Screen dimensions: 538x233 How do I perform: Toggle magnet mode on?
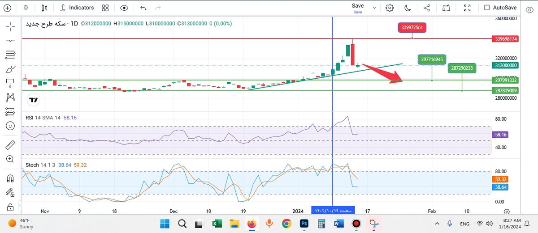click(10, 178)
